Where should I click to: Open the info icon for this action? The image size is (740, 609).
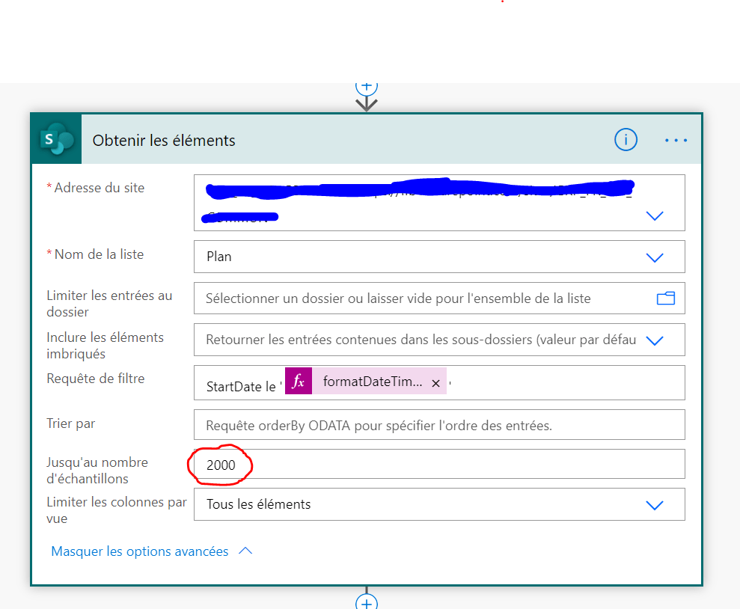(626, 140)
